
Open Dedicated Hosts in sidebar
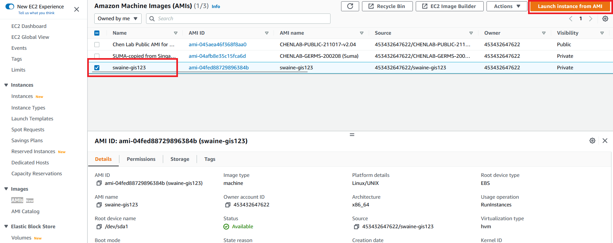click(30, 163)
